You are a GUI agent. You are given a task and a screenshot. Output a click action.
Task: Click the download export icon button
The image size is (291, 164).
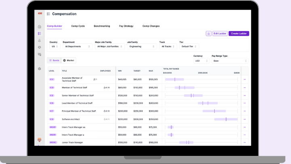click(209, 34)
